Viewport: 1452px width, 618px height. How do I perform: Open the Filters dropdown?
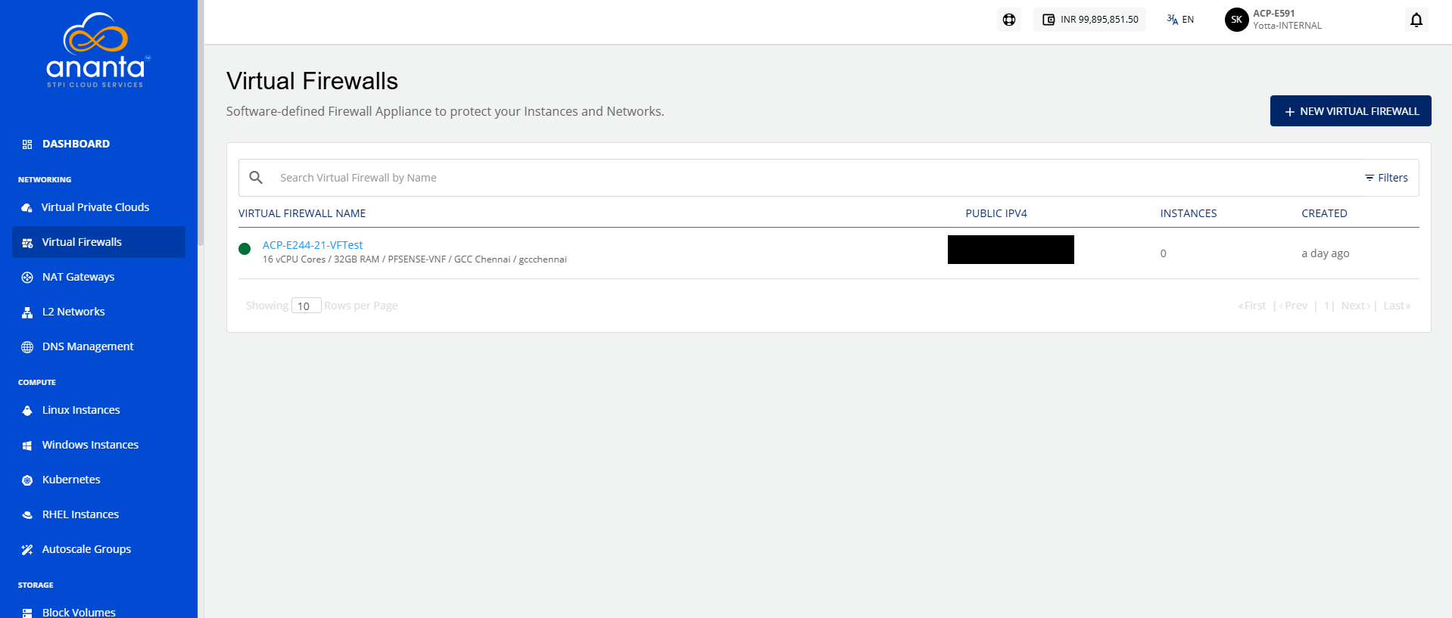tap(1386, 178)
